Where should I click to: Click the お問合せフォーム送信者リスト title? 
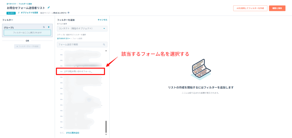click(x=26, y=8)
